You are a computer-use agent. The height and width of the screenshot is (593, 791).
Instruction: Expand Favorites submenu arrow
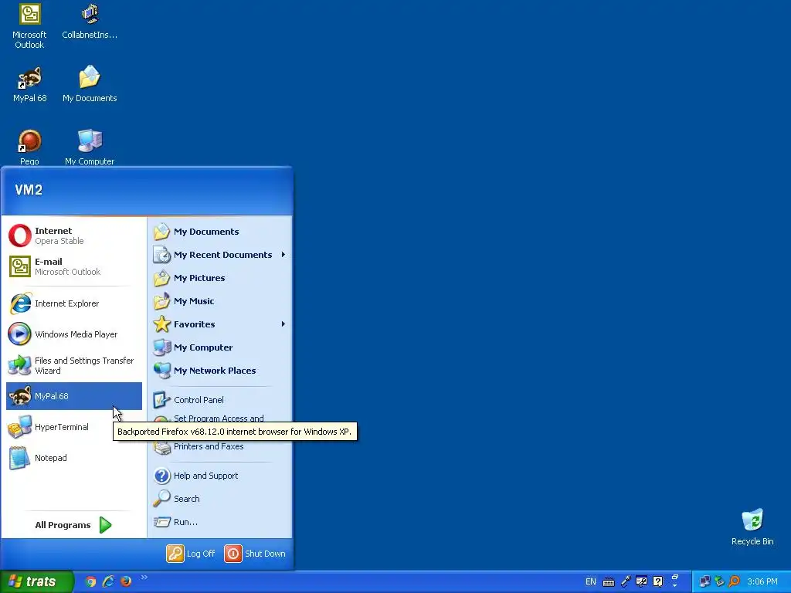click(x=283, y=324)
